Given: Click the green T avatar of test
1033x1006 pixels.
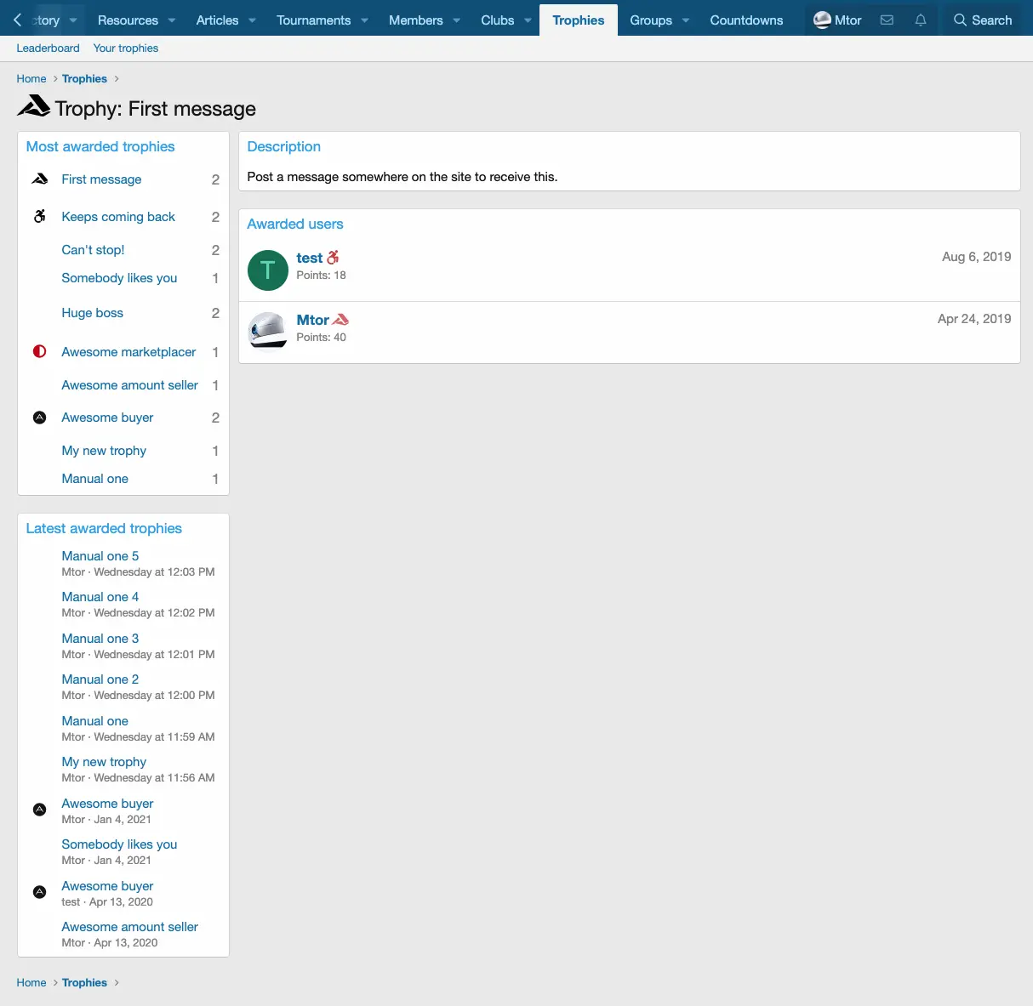Looking at the screenshot, I should tap(267, 270).
